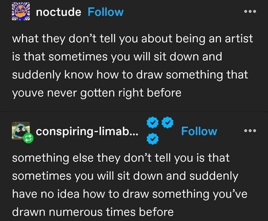268x221 pixels.
Task: Click the line "is that sometimes you will sit down and"
Action: pyautogui.click(x=117, y=57)
